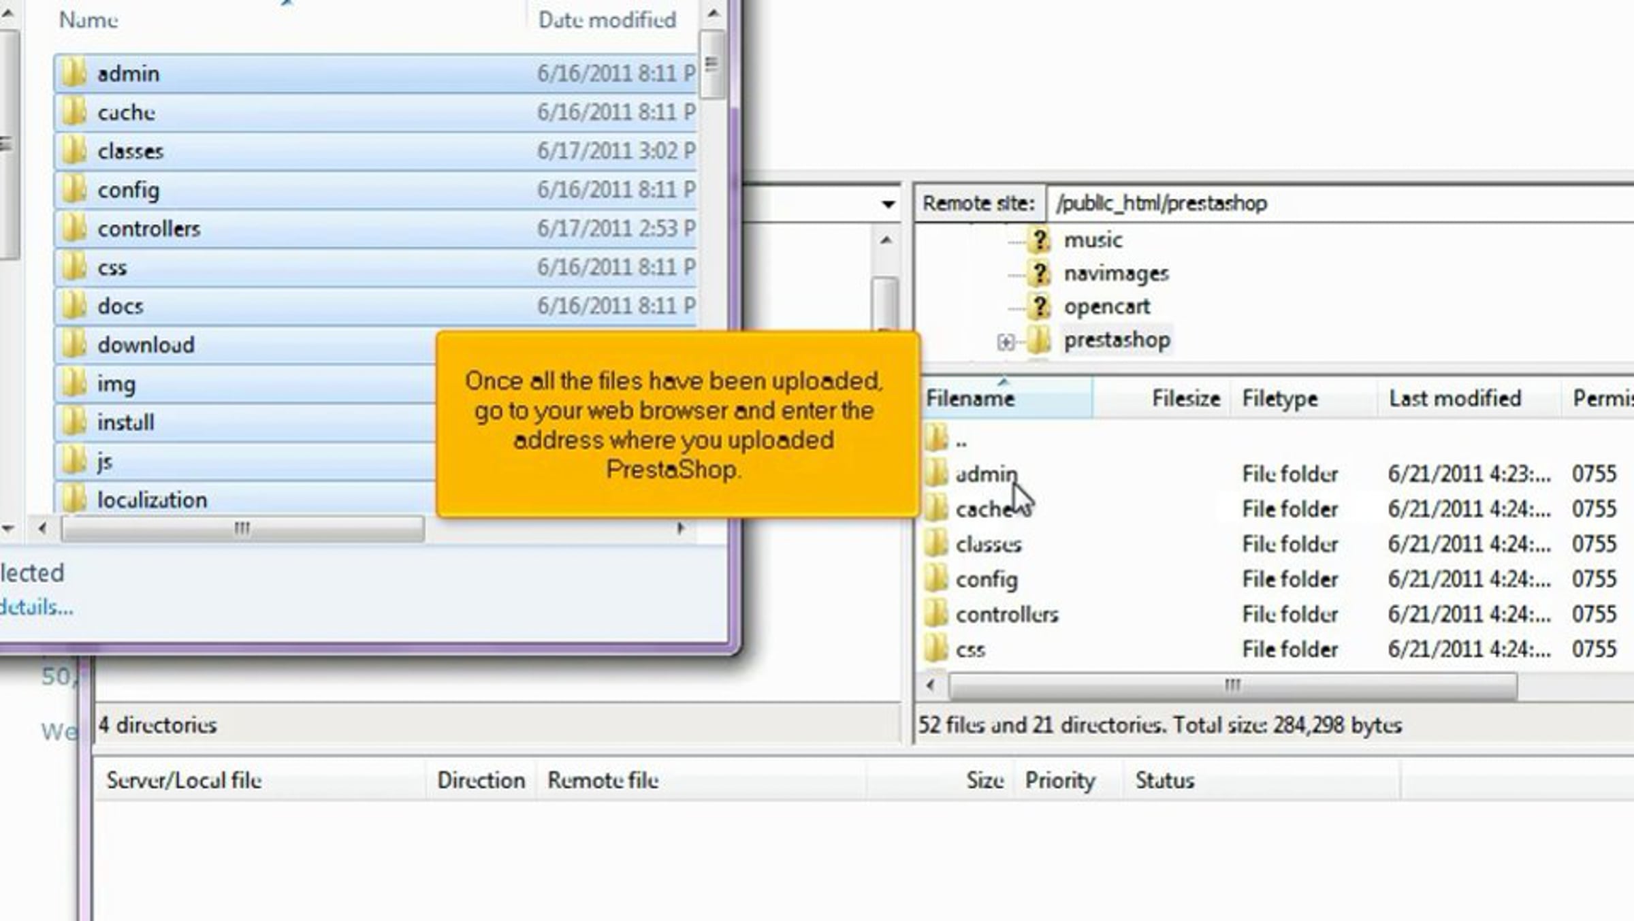The height and width of the screenshot is (921, 1634).
Task: Select the css folder in remote list
Action: pos(970,649)
